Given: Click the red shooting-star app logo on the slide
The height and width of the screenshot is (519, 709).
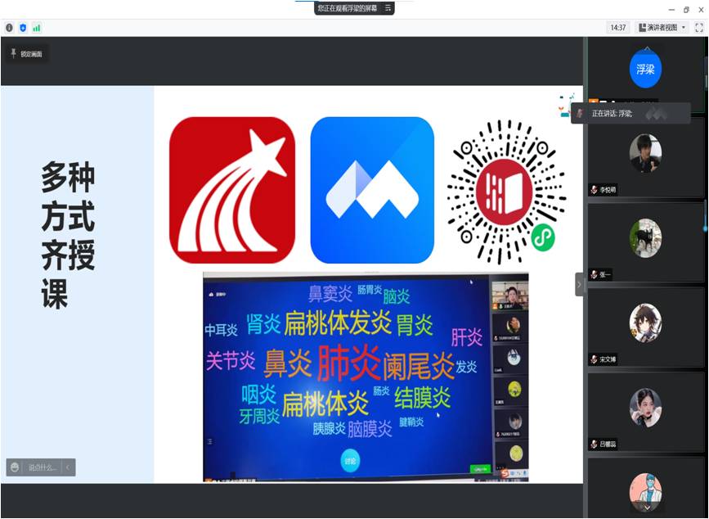Looking at the screenshot, I should point(232,190).
